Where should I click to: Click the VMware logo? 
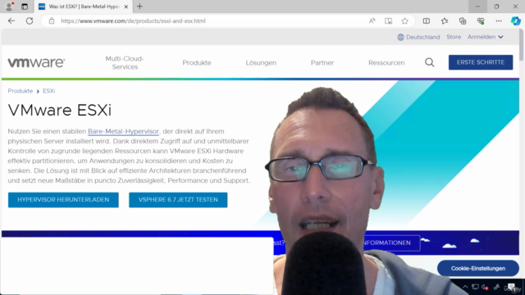coord(36,62)
